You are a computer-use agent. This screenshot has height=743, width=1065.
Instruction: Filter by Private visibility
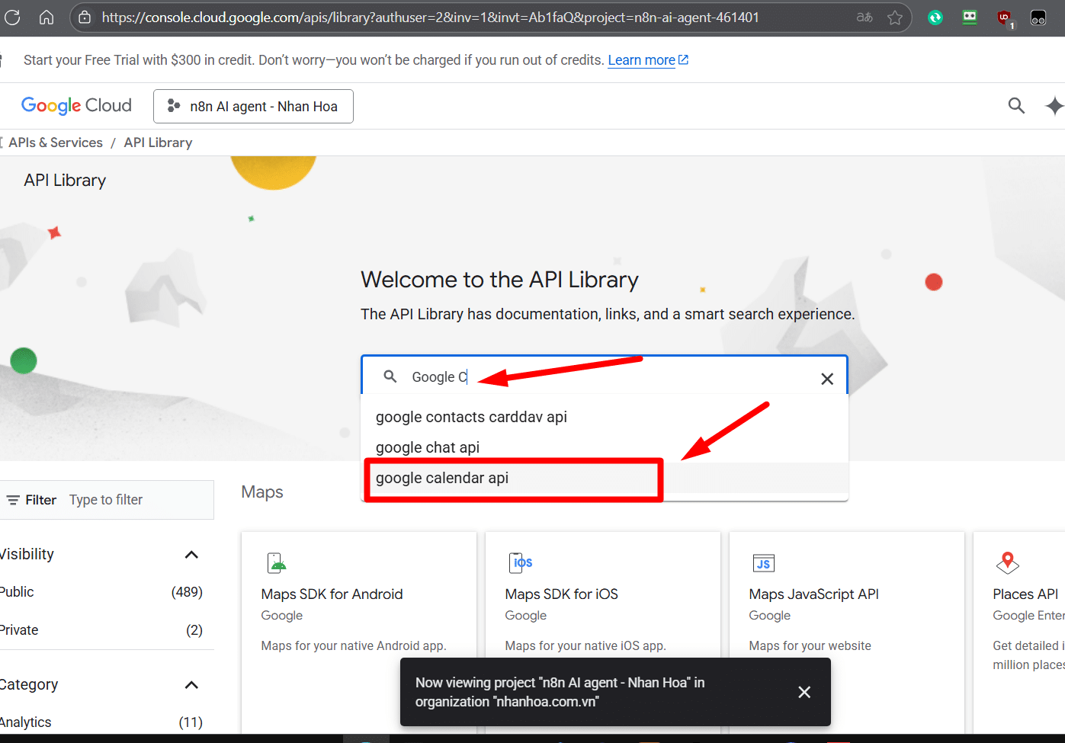(101, 630)
